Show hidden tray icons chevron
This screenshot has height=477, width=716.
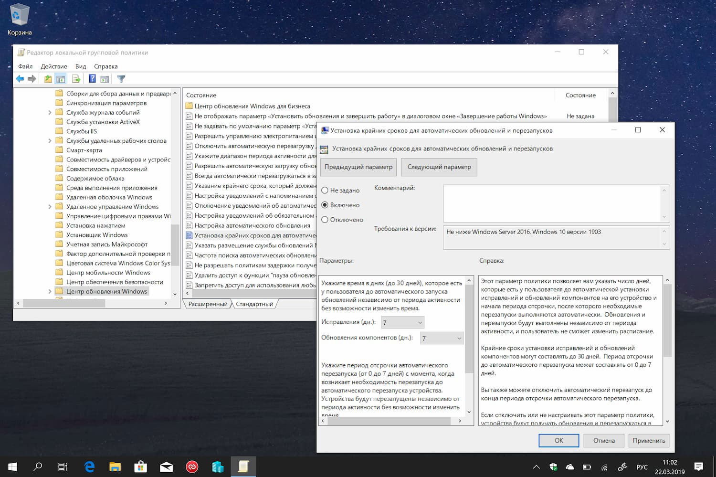tap(537, 467)
